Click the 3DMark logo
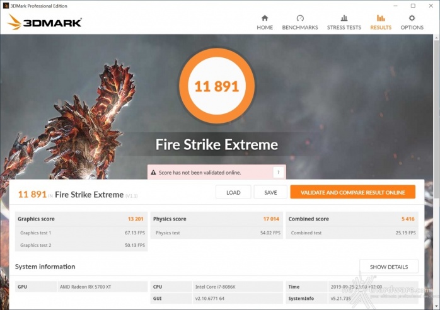The image size is (440, 310). (x=44, y=22)
